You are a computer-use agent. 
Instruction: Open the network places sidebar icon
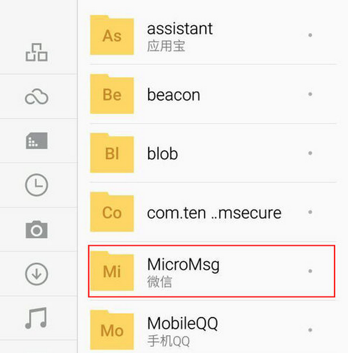tap(36, 52)
